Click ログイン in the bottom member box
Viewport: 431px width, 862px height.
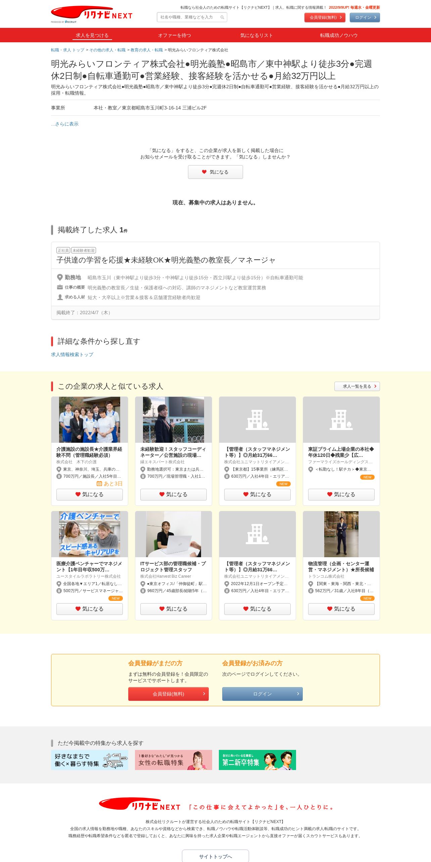262,694
